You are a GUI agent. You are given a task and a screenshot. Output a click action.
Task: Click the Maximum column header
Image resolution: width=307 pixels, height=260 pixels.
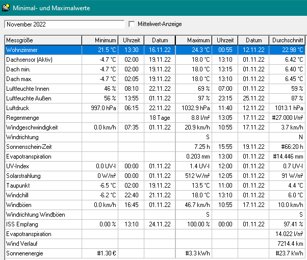click(193, 40)
